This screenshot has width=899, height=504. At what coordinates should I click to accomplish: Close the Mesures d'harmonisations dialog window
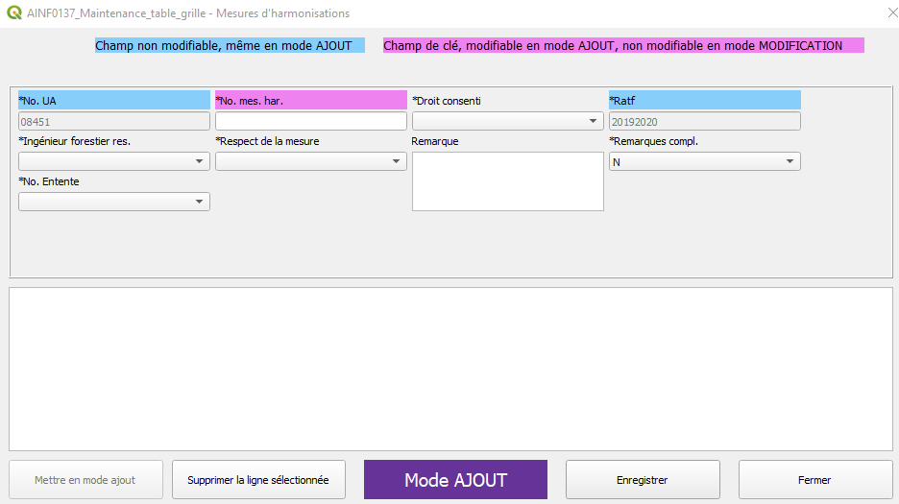point(891,12)
